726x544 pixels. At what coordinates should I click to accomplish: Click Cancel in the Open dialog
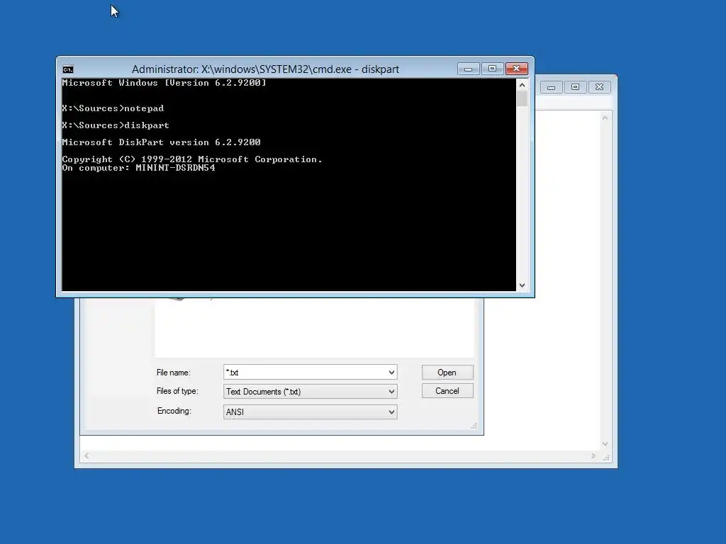pos(447,391)
